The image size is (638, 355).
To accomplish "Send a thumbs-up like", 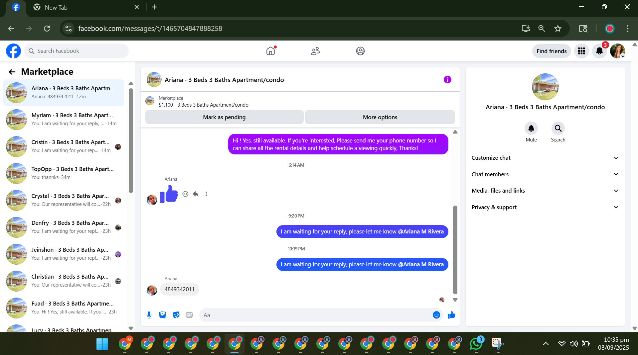I will click(451, 315).
